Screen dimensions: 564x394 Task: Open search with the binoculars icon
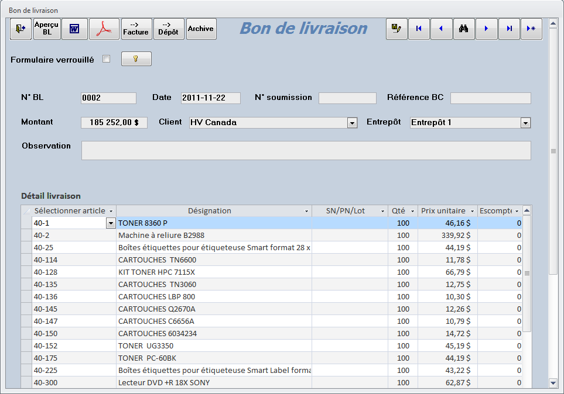464,29
